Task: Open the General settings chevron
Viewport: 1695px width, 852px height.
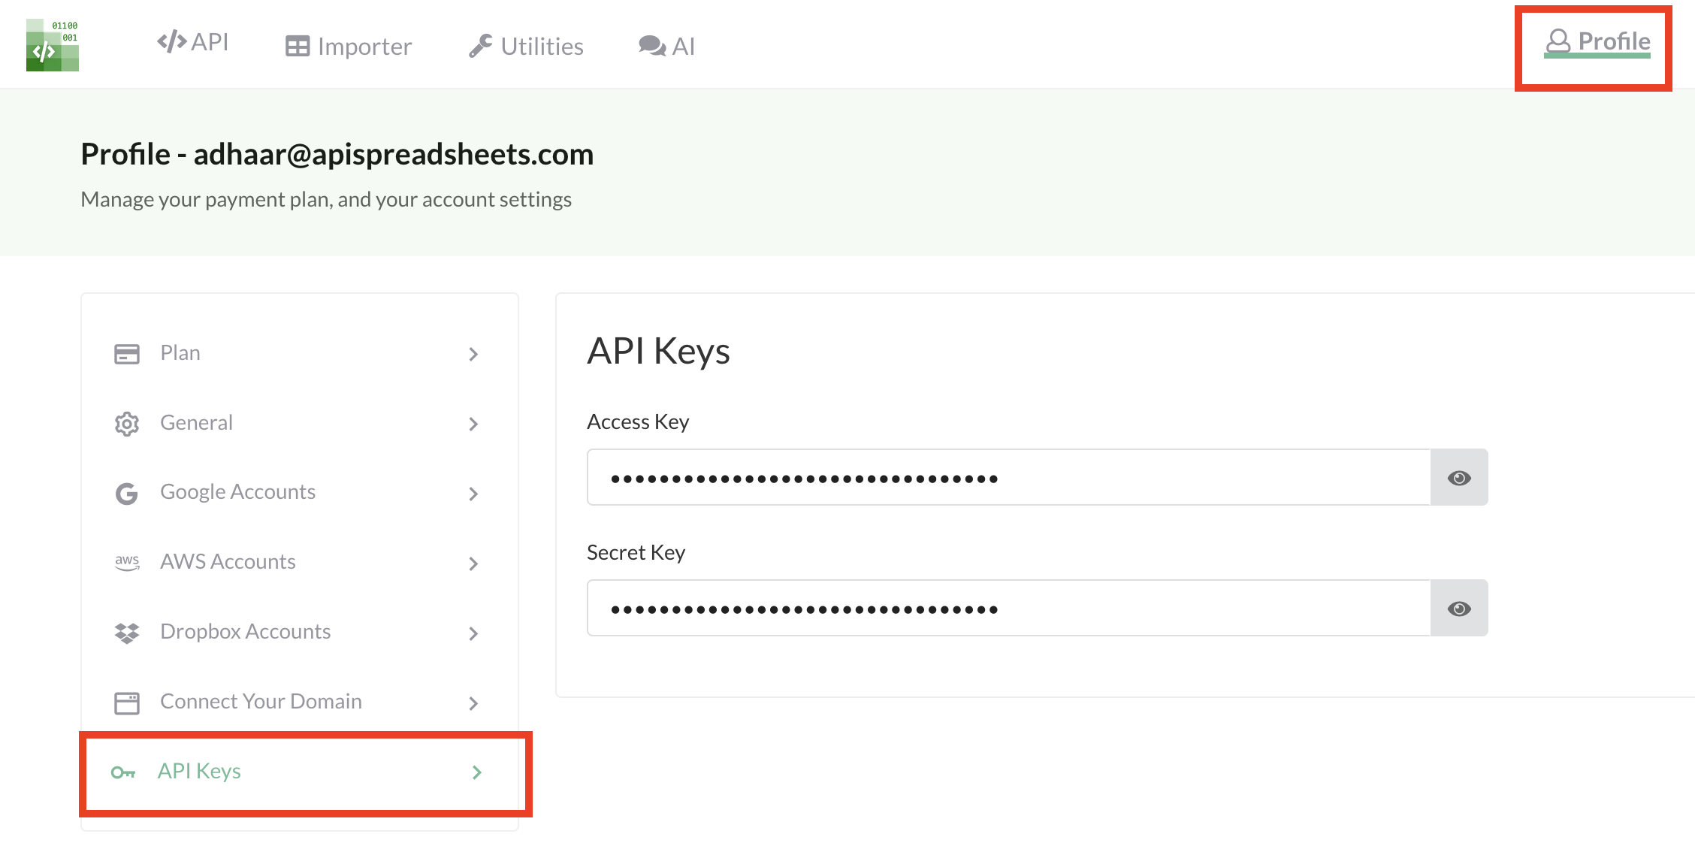Action: click(474, 424)
